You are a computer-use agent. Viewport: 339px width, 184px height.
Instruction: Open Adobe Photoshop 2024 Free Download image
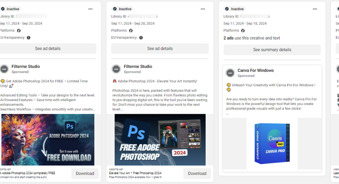tap(48, 139)
